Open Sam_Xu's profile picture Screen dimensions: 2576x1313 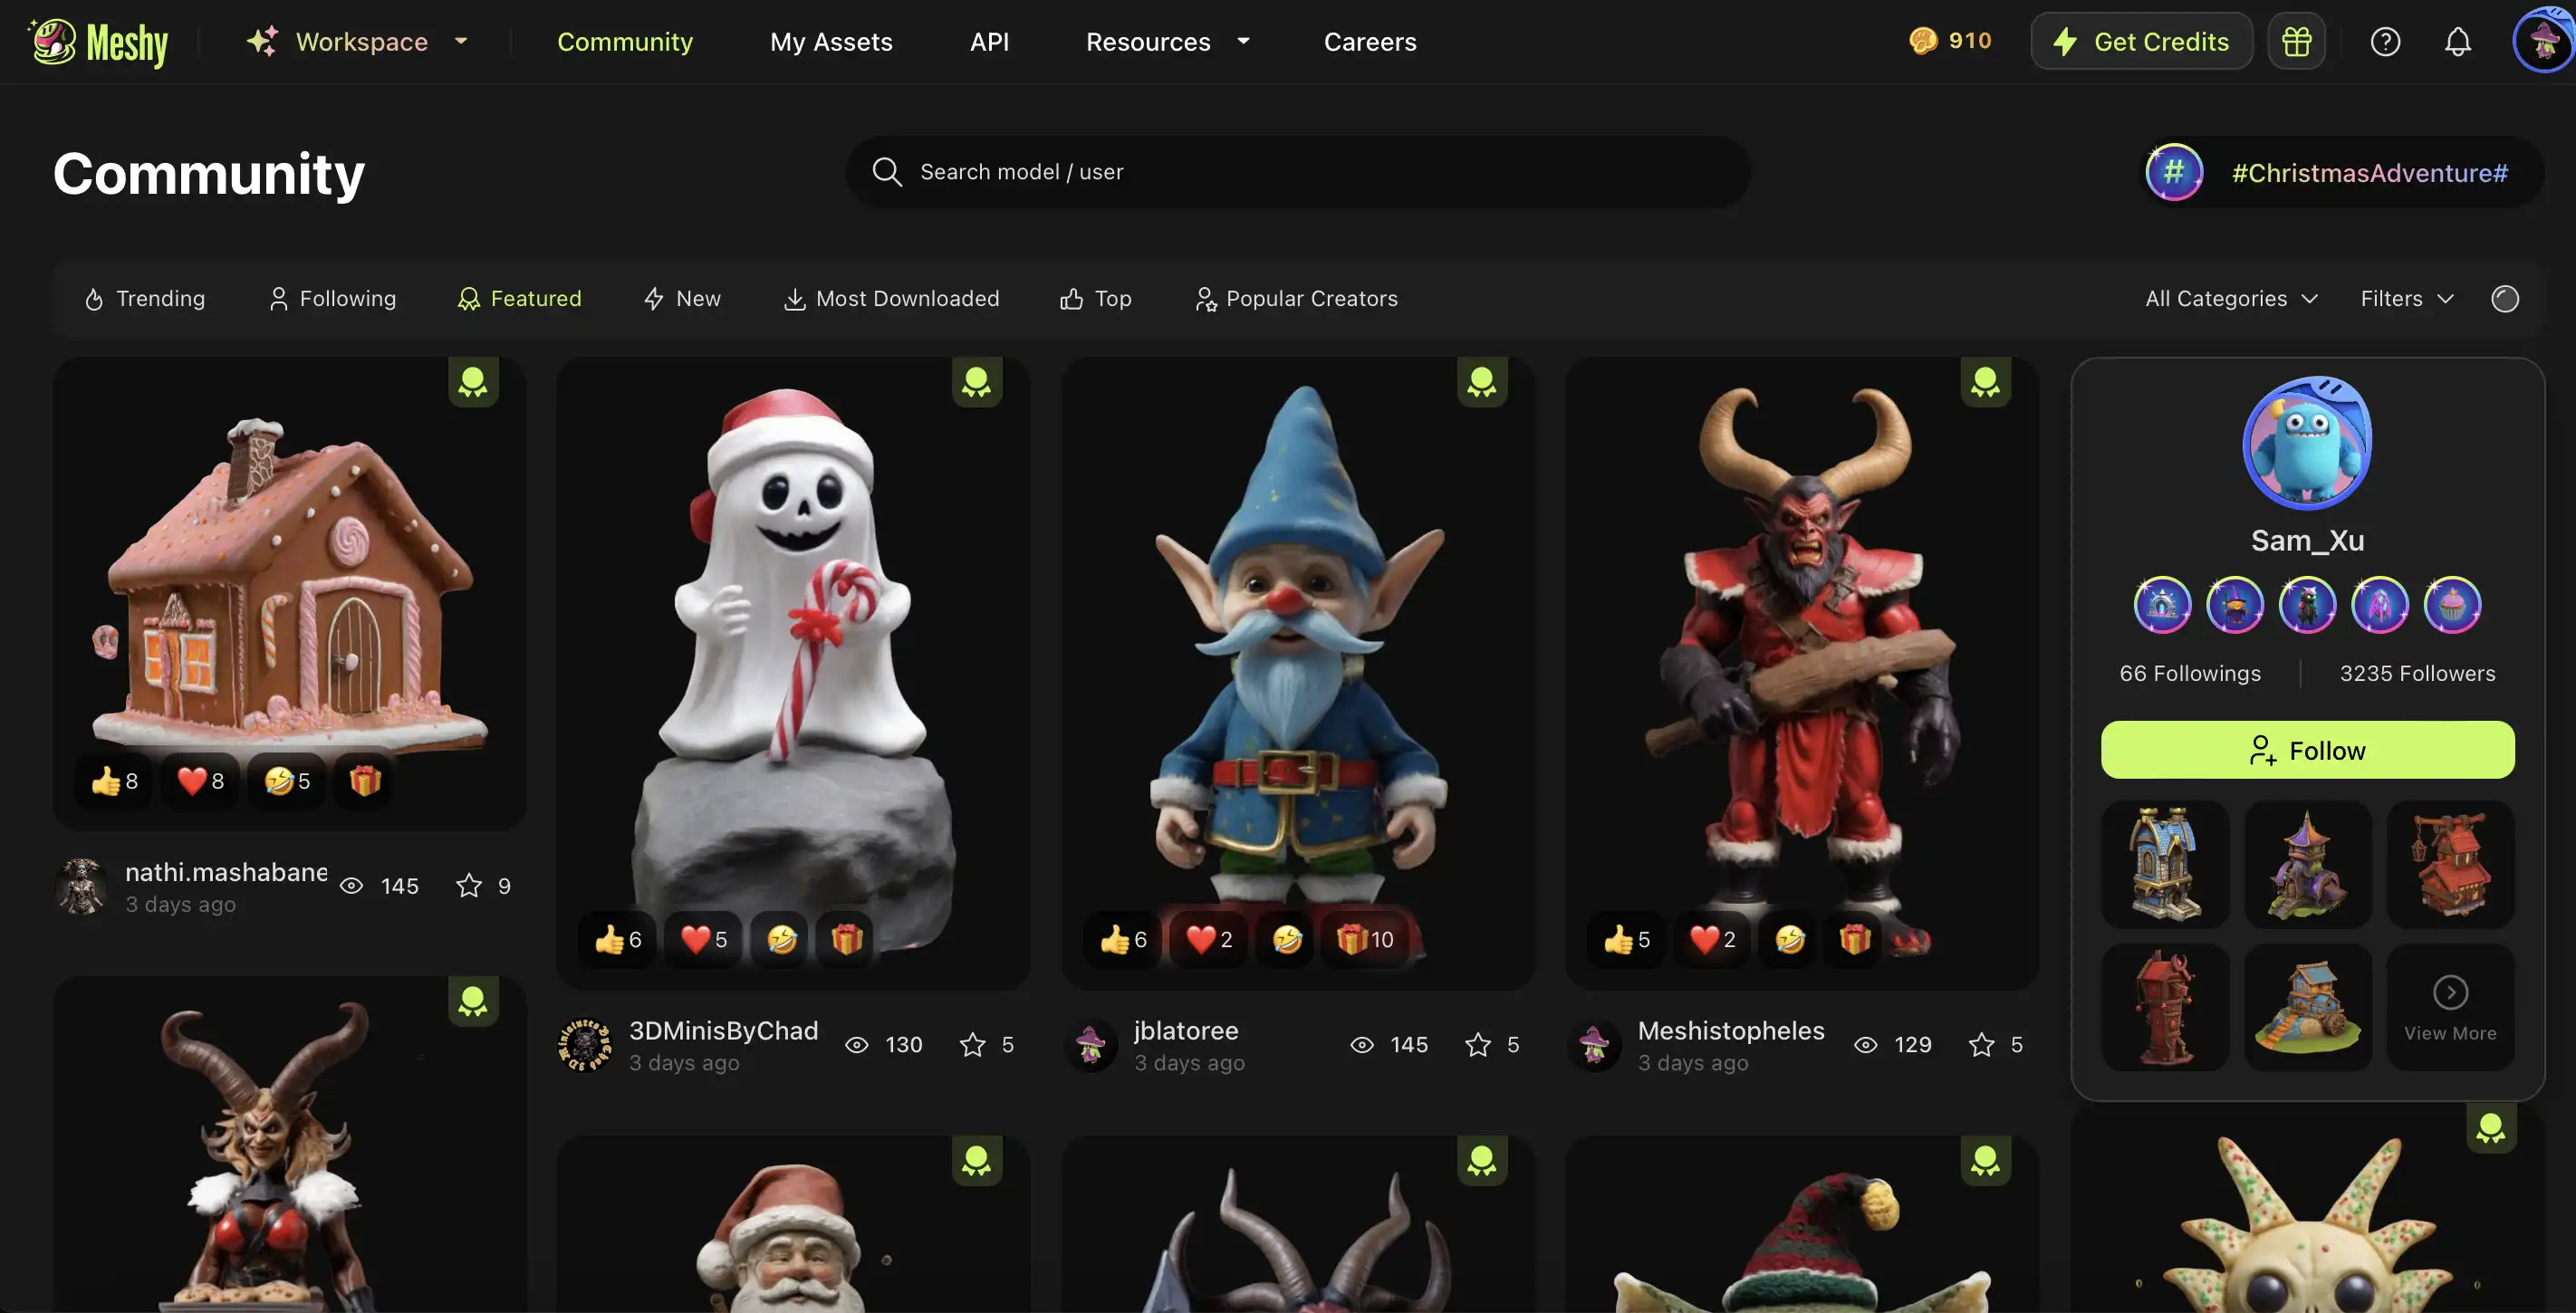tap(2307, 443)
